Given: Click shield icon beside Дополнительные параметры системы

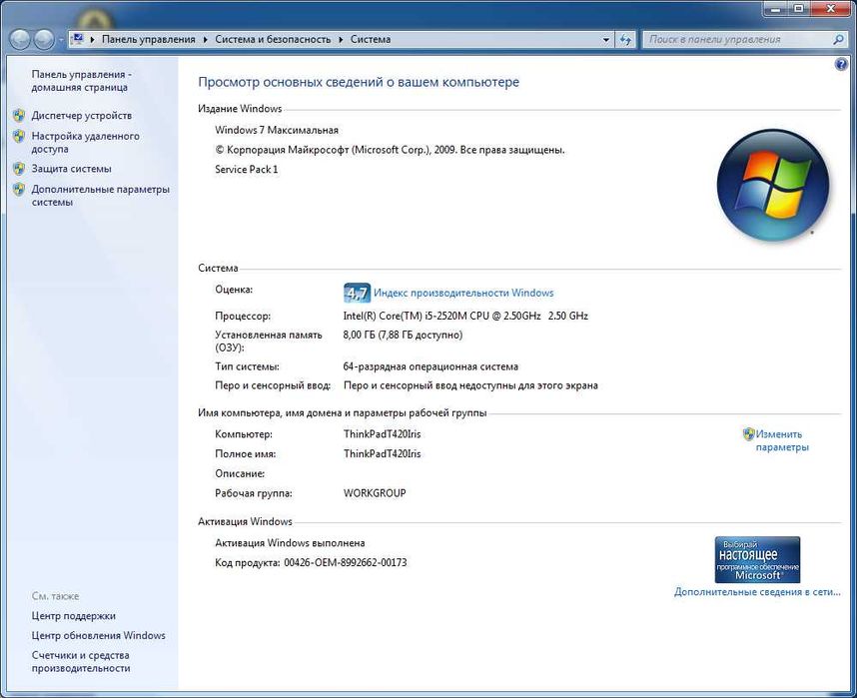Looking at the screenshot, I should tap(19, 189).
